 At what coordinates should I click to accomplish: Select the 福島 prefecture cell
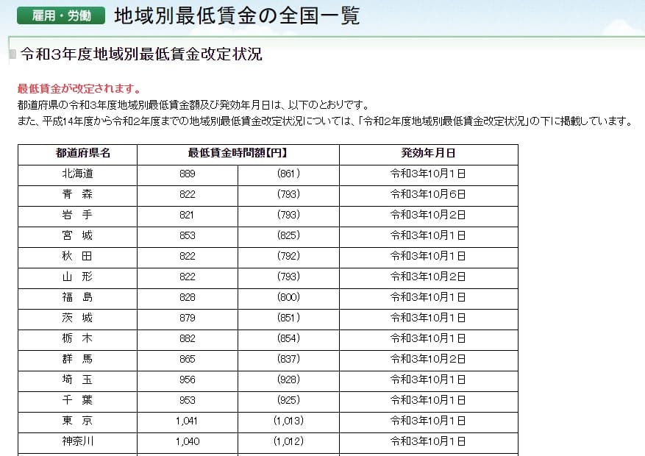(x=77, y=297)
